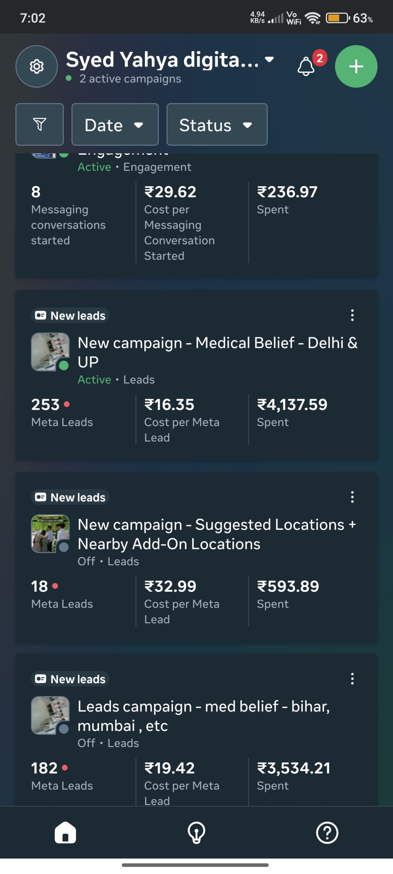Go to Home tab in bottom bar
Viewport: 393px width, 874px height.
coord(65,832)
